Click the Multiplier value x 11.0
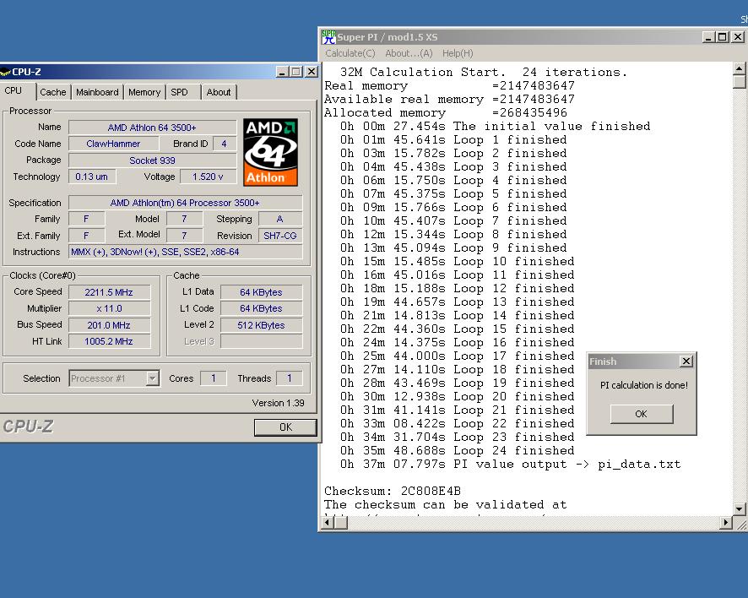 point(109,308)
